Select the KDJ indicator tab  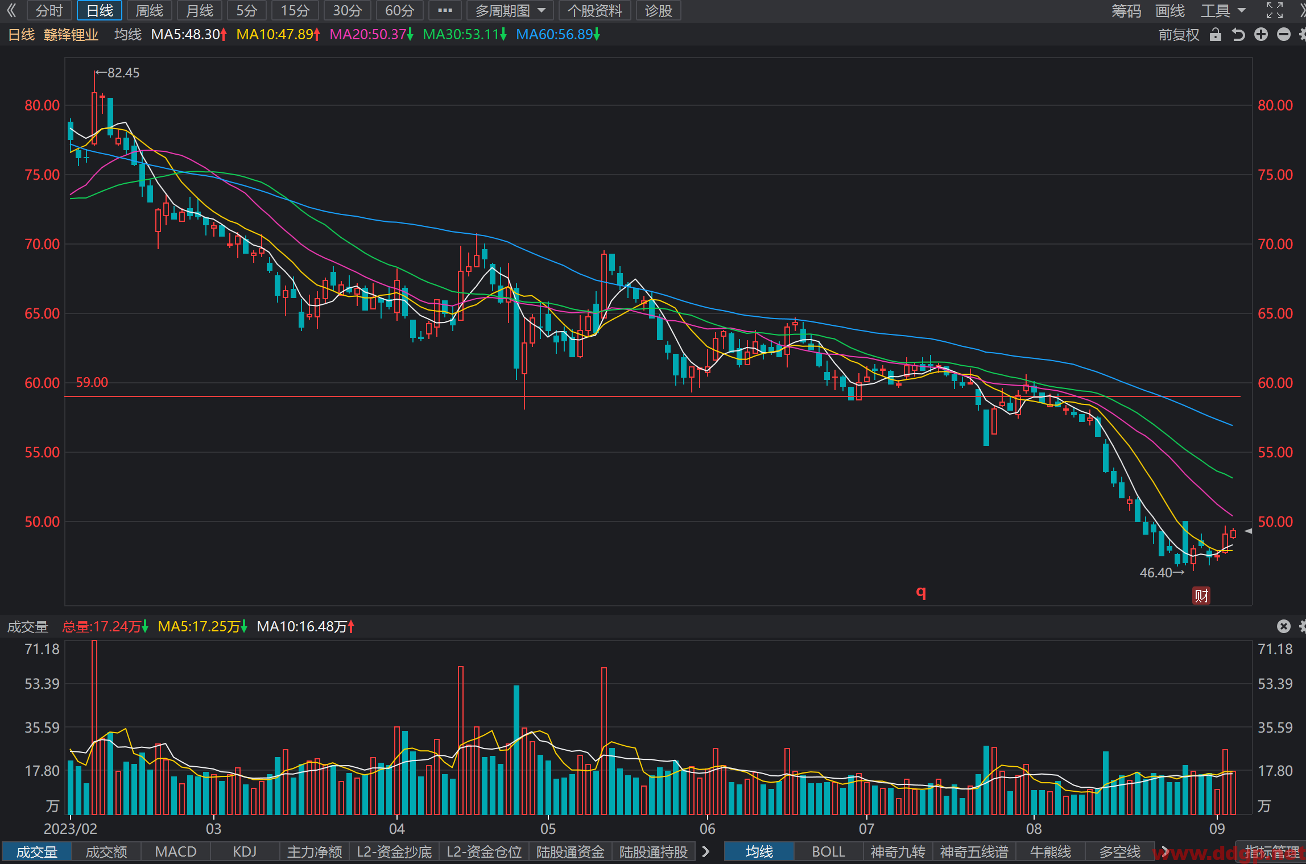pyautogui.click(x=245, y=852)
